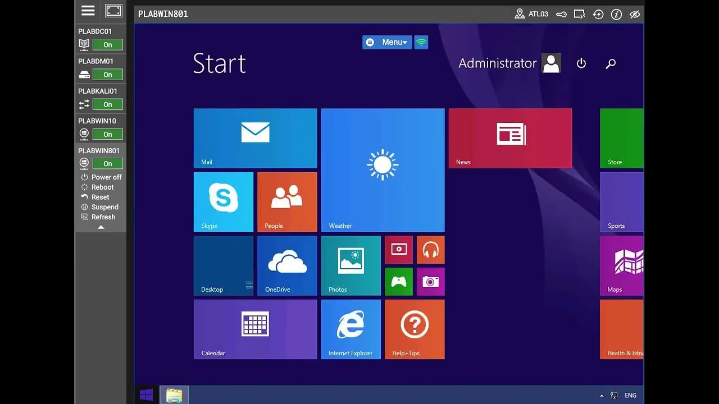Screen dimensions: 719x404
Task: Open the OneDrive tile
Action: tap(287, 265)
